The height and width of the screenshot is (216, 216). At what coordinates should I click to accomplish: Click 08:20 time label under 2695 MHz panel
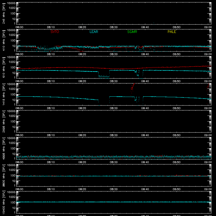82,135
